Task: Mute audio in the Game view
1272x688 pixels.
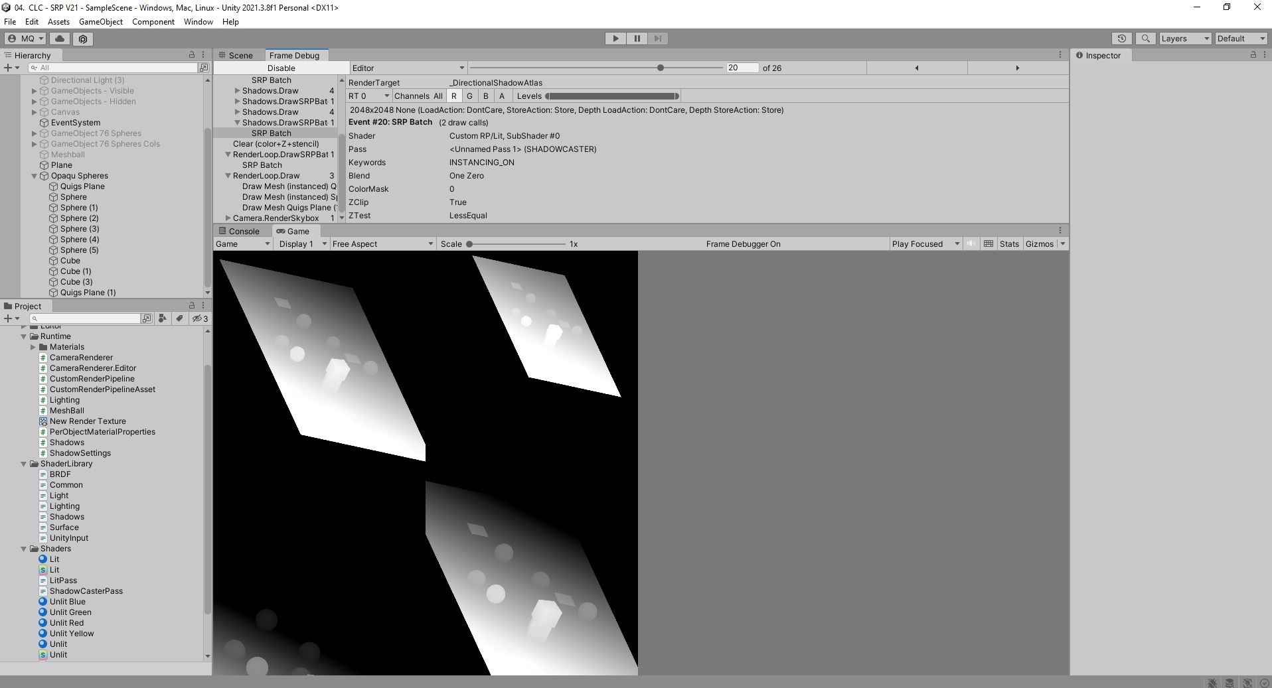Action: pos(971,243)
